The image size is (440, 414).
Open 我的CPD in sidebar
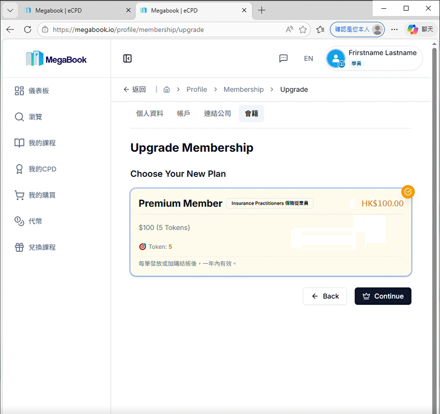tap(35, 169)
